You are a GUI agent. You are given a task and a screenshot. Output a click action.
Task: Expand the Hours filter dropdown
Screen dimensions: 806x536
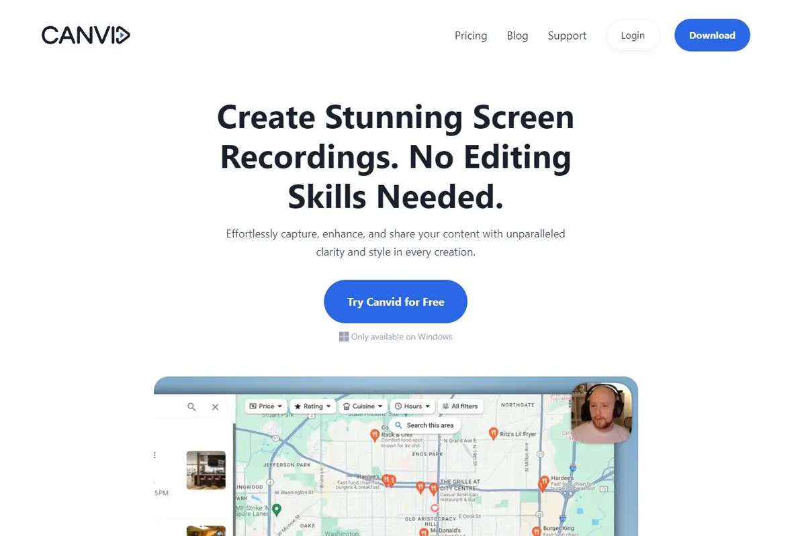click(x=412, y=406)
